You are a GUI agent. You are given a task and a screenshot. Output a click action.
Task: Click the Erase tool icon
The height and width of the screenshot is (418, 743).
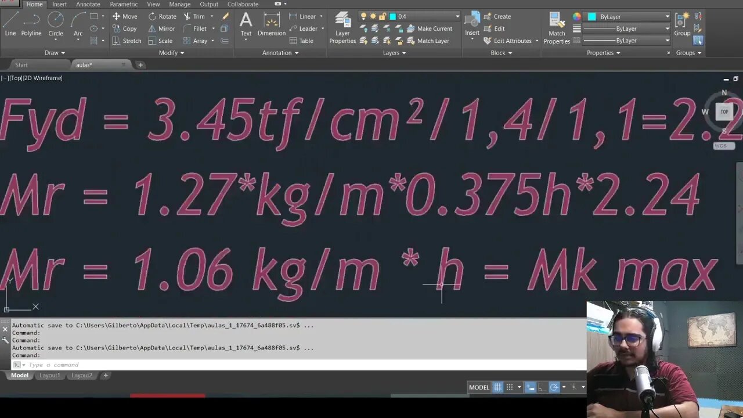[x=225, y=16]
